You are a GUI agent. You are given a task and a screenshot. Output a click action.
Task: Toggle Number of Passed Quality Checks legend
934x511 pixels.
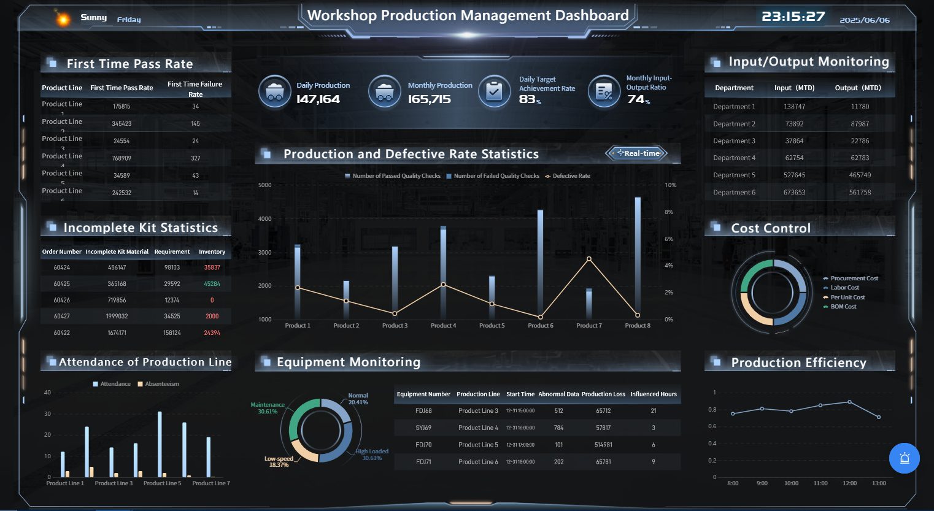coord(393,176)
